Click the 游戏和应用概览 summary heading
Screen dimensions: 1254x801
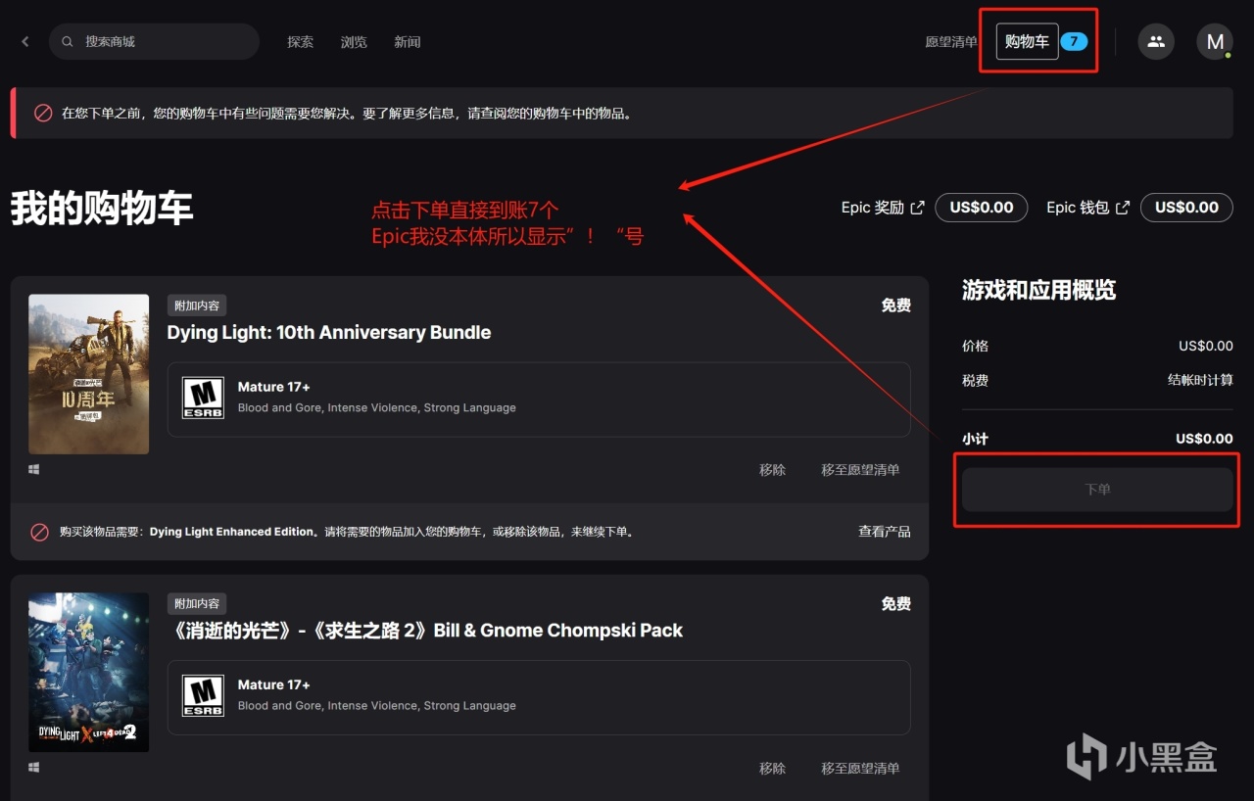coord(1039,290)
